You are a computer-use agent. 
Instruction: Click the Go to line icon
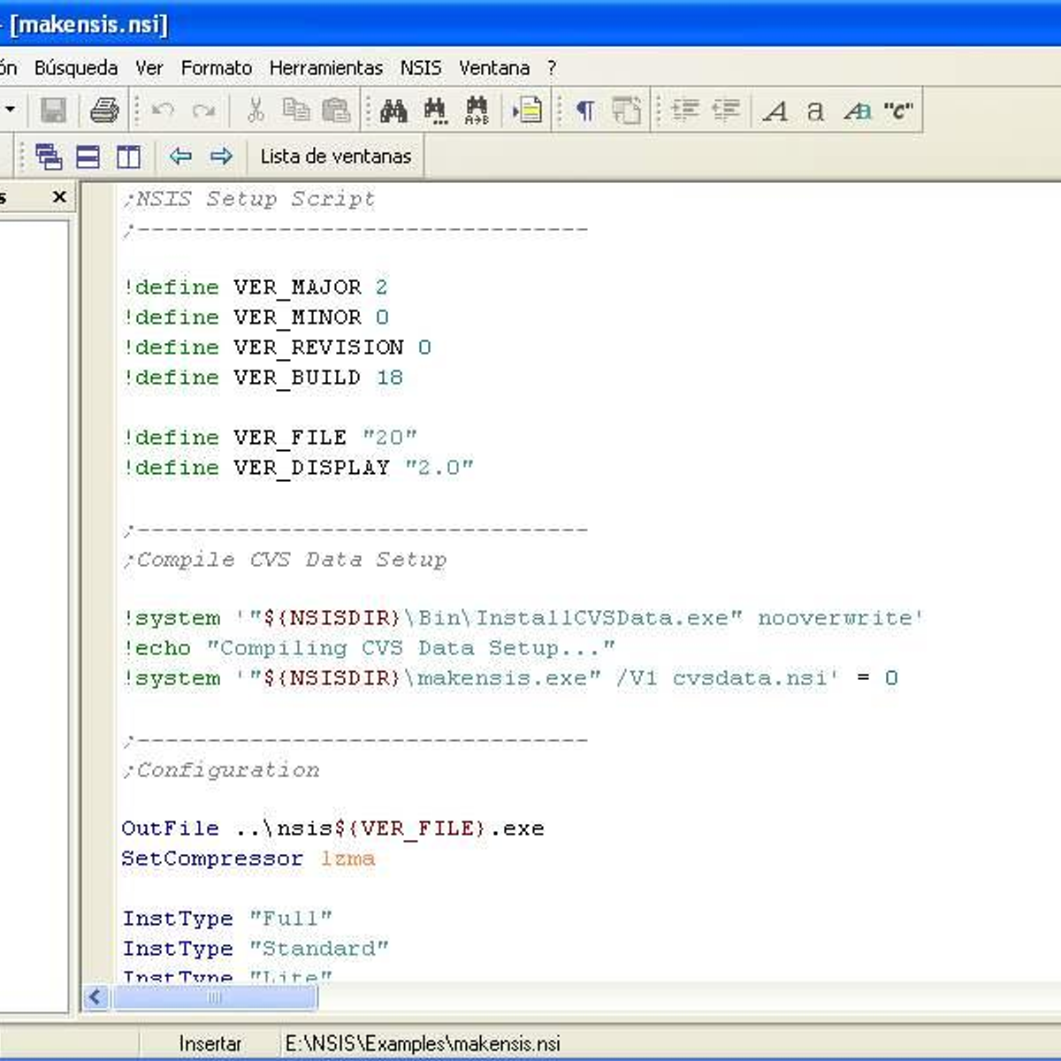528,111
